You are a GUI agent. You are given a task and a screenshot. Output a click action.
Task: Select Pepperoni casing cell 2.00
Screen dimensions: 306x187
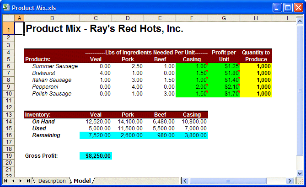[x=192, y=86]
